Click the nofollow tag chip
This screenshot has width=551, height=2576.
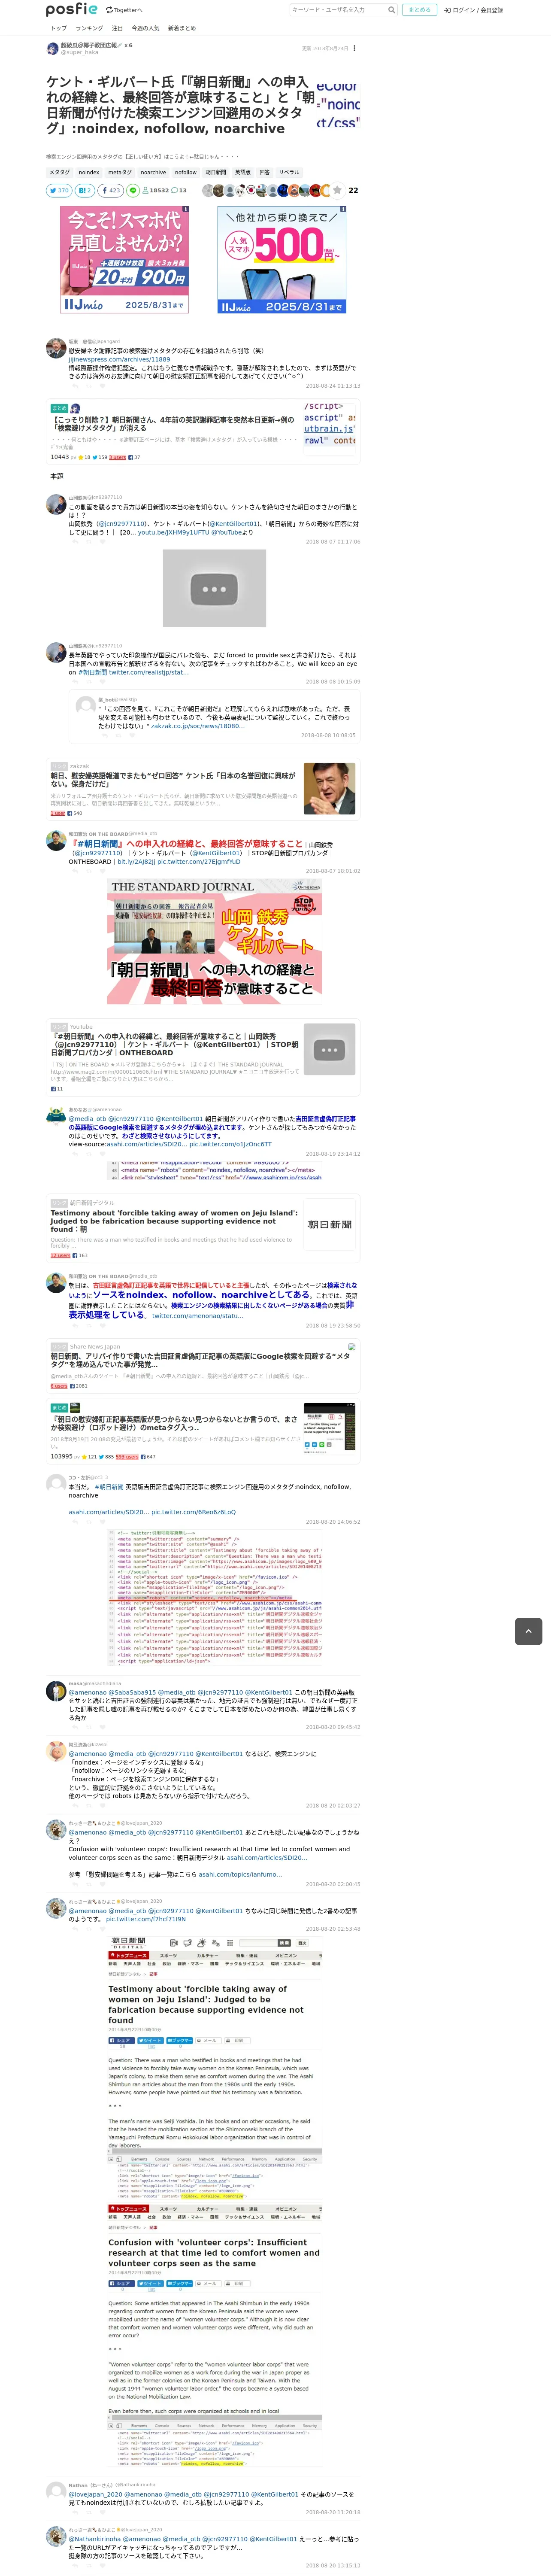click(186, 172)
